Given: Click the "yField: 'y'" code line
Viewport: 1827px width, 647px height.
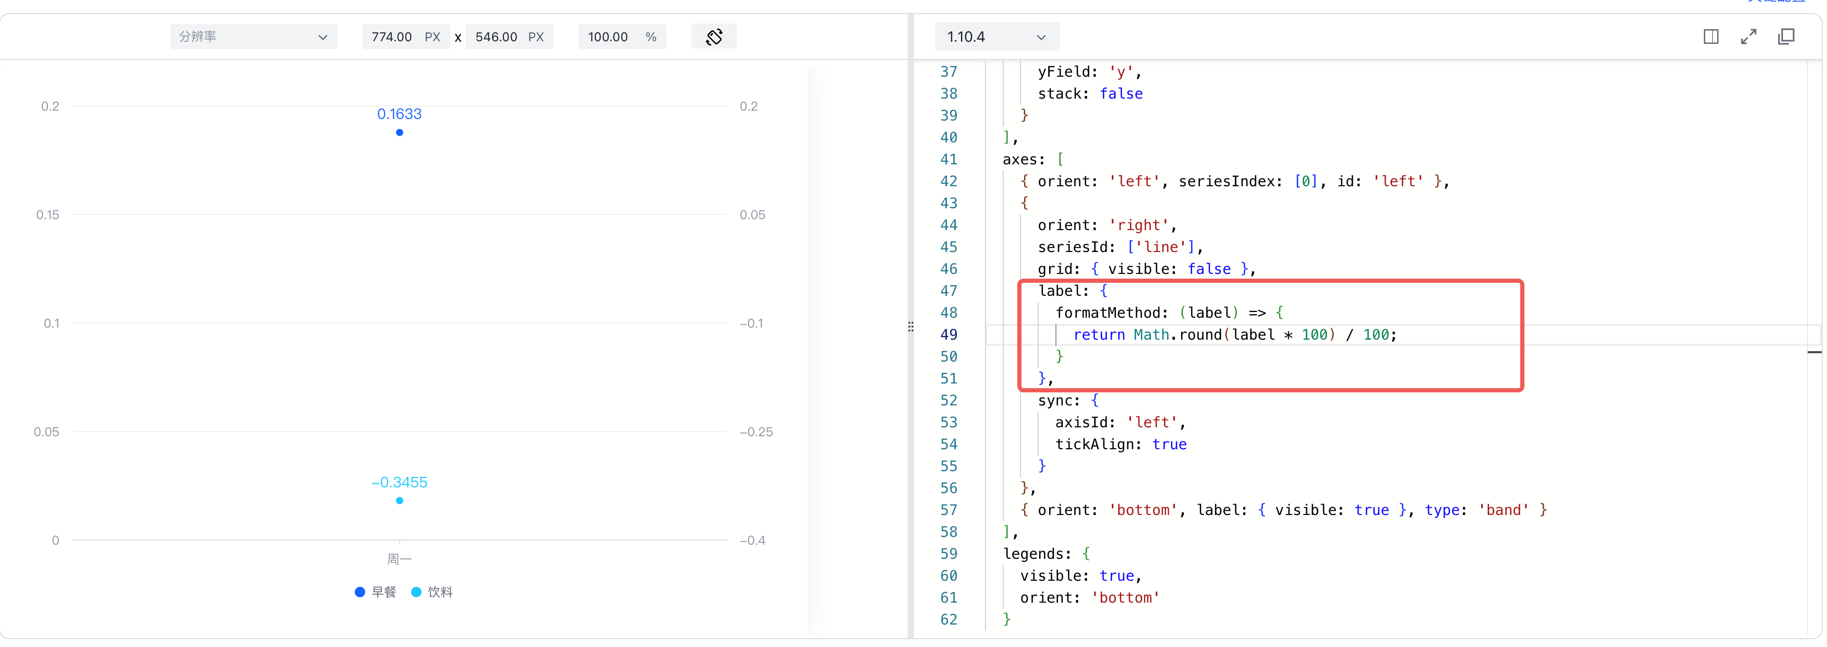Looking at the screenshot, I should pyautogui.click(x=1090, y=71).
